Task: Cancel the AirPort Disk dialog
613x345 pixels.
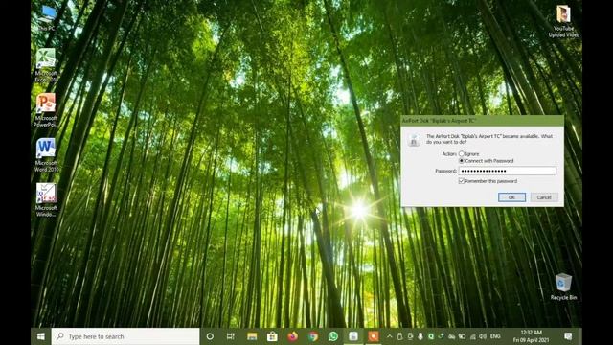Action: coord(544,197)
